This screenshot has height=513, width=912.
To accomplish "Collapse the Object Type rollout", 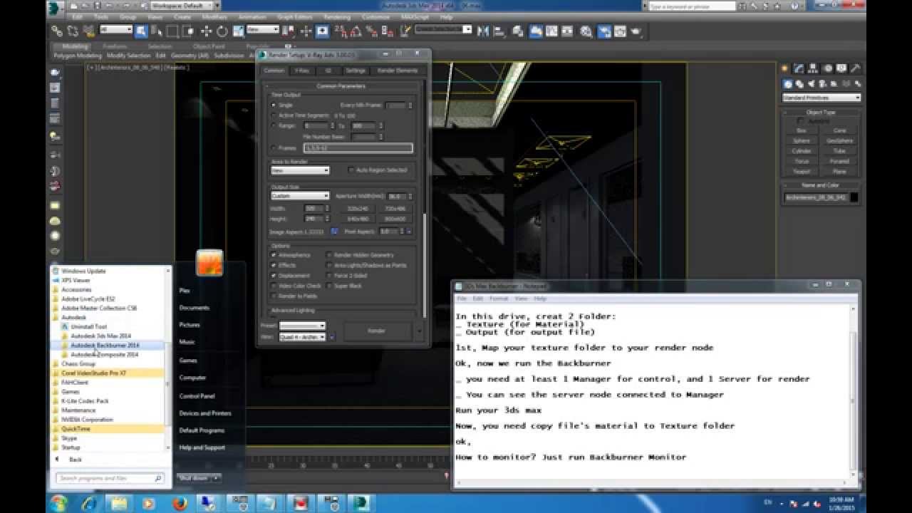I will tap(821, 113).
